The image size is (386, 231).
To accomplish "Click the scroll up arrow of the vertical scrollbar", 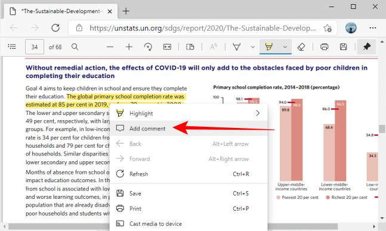I will click(382, 42).
